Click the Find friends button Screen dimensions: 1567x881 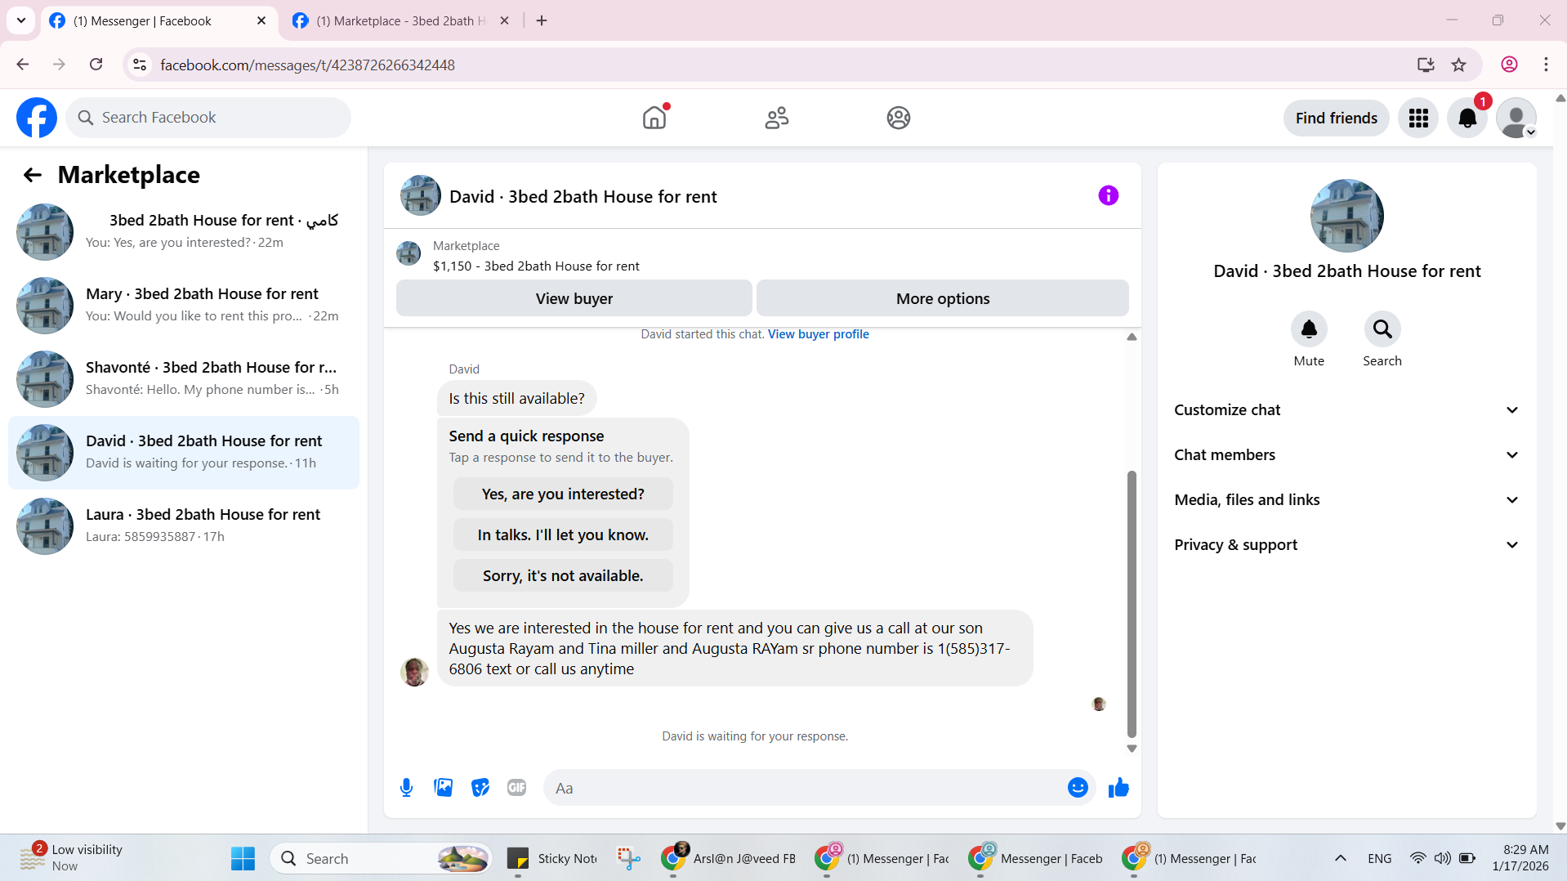(x=1336, y=118)
